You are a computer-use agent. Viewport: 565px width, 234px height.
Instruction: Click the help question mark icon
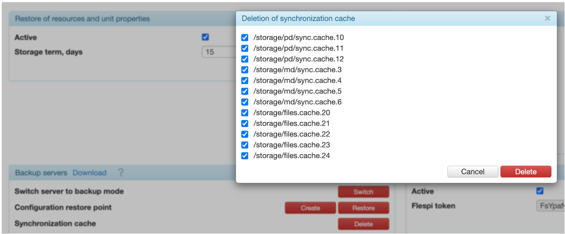tap(121, 173)
